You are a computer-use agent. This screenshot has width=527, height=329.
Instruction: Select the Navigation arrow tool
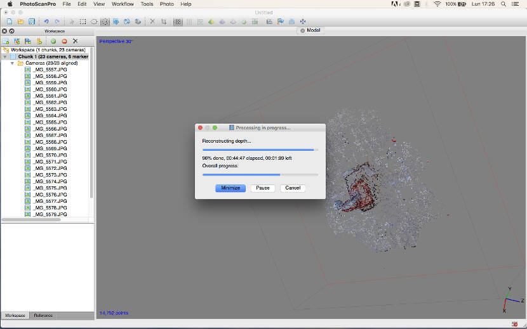pos(72,22)
